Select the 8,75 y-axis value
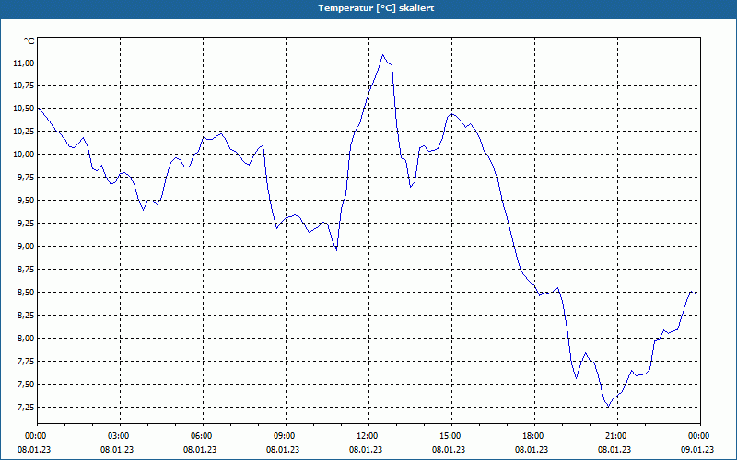 pyautogui.click(x=26, y=270)
